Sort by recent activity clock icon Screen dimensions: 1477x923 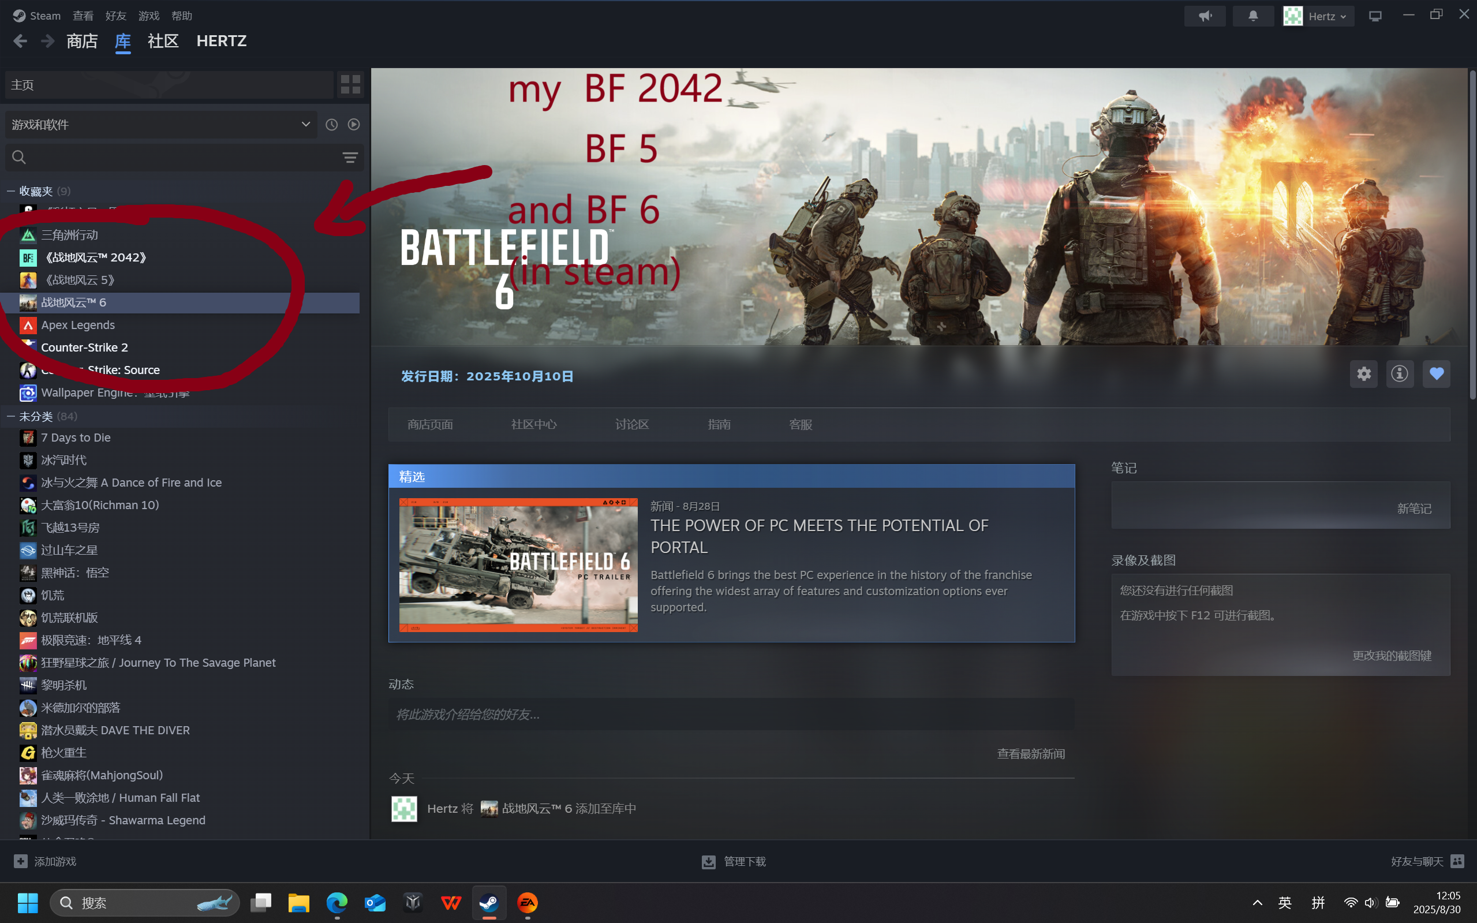(331, 125)
